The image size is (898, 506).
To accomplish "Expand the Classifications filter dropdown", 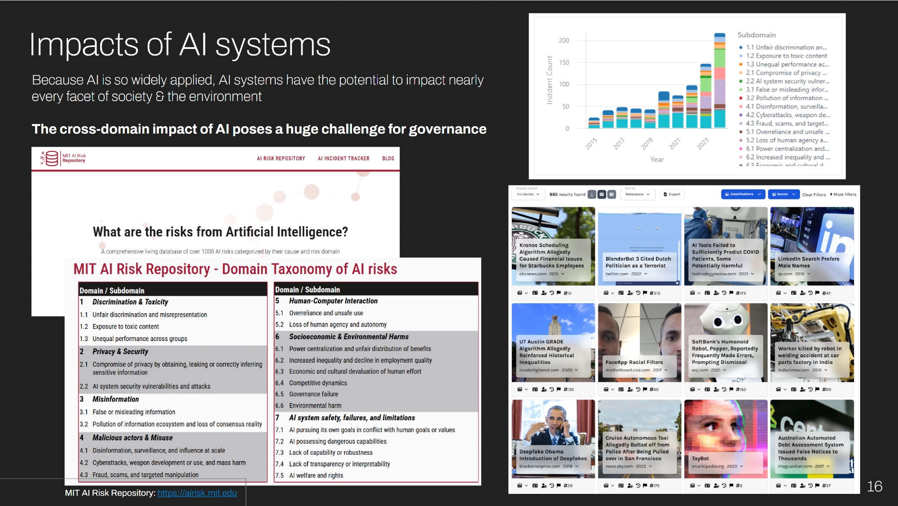I will point(743,195).
